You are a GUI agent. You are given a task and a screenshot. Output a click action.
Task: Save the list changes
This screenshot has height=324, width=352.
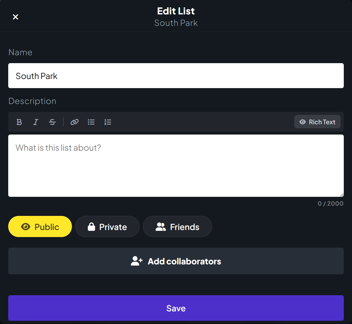coord(176,308)
